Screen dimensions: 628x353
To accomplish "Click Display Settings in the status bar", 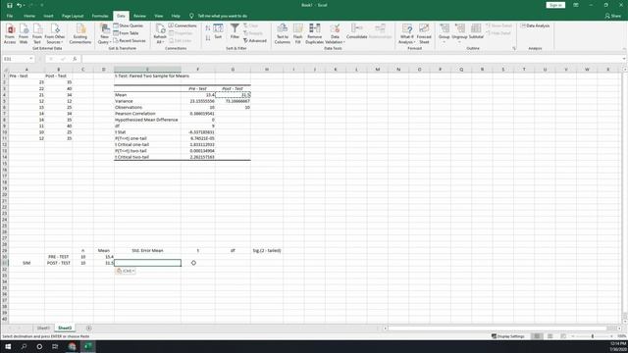I will (508, 336).
